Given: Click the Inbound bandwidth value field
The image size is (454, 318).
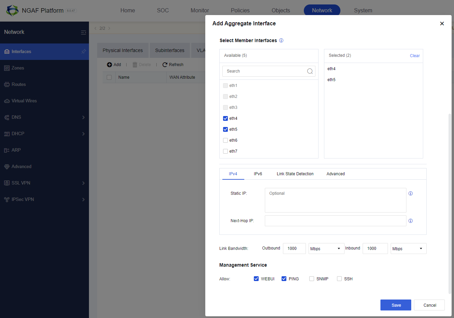Looking at the screenshot, I should tap(375, 249).
